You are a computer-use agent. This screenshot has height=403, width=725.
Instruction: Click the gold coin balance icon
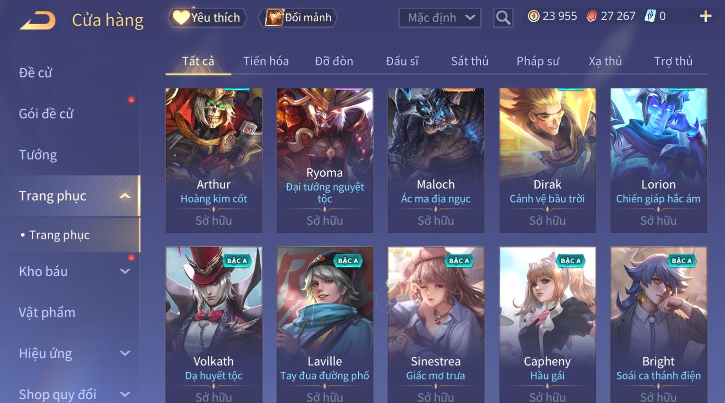click(x=533, y=16)
